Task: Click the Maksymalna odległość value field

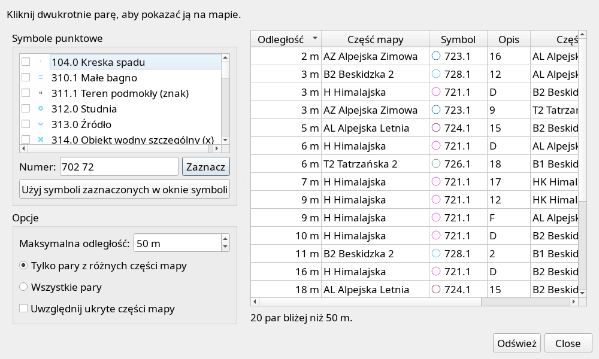Action: click(x=177, y=243)
